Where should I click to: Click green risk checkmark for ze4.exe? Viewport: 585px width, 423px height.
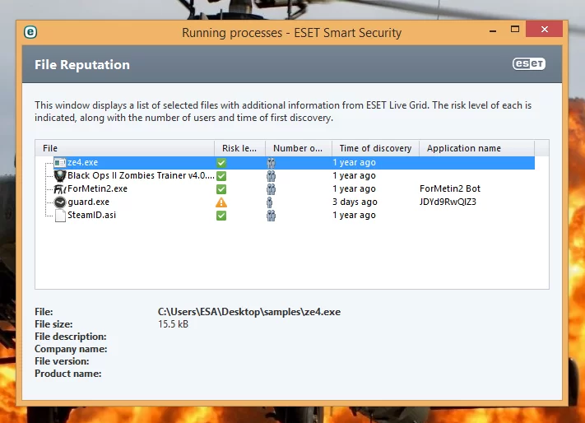pyautogui.click(x=221, y=163)
